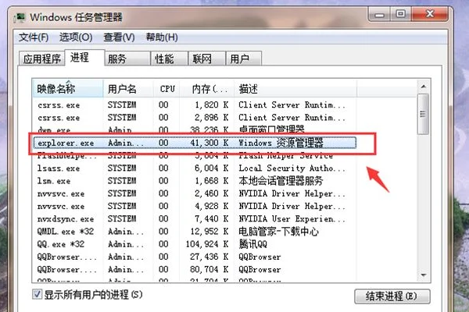Viewport: 469px width, 312px height.
Task: Click the 104,924 K memory value
Action: pyautogui.click(x=207, y=244)
